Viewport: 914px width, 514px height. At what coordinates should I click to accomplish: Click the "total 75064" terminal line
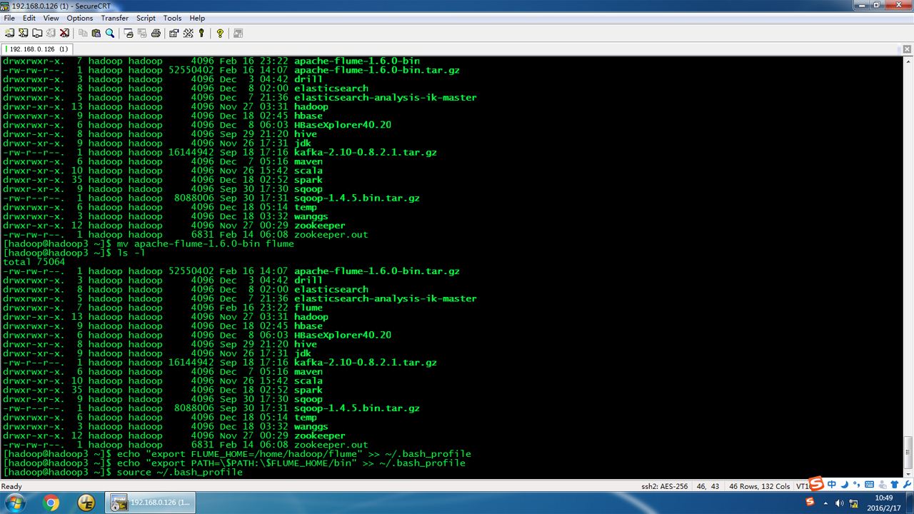click(34, 262)
